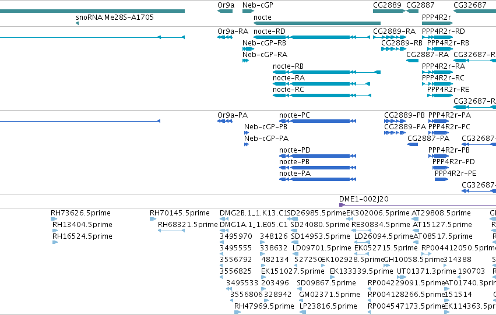Select the nocte gene bar in top track

coord(317,23)
